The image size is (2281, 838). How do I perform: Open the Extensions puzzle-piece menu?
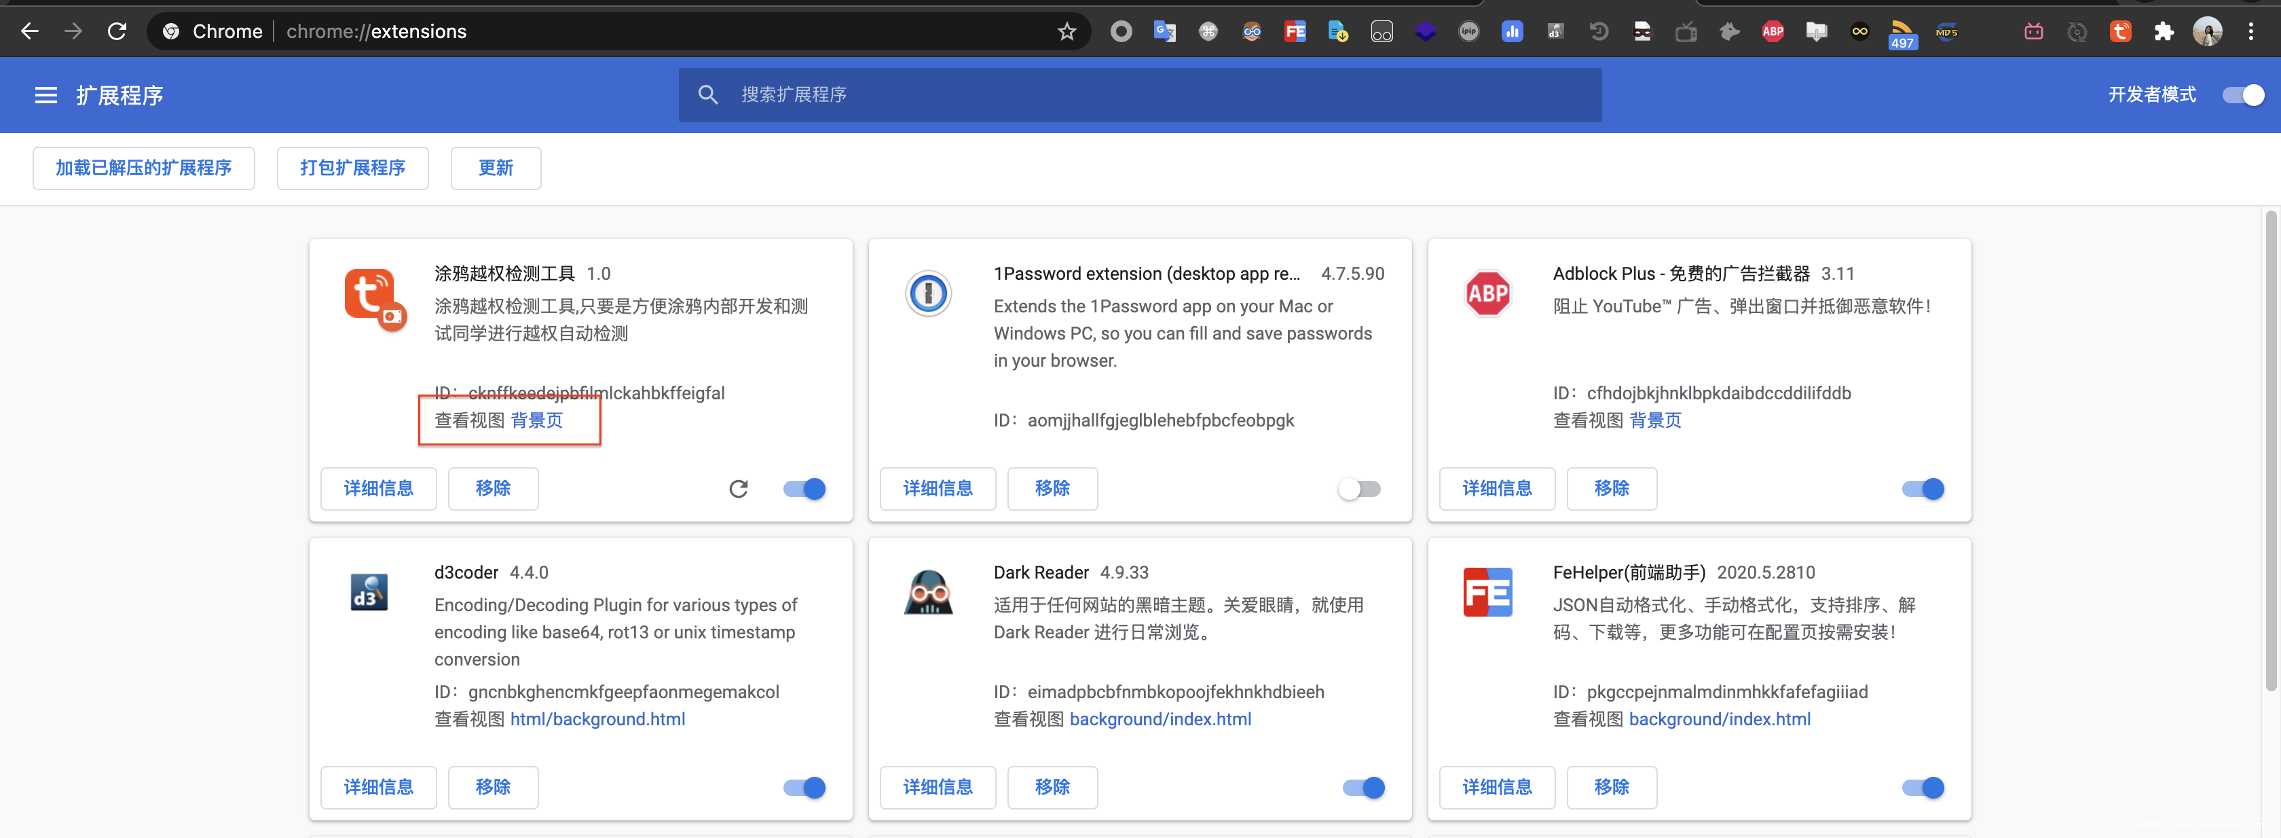(2164, 32)
